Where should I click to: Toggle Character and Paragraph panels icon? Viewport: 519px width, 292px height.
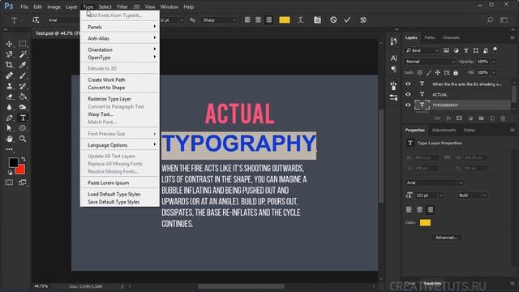pyautogui.click(x=317, y=19)
